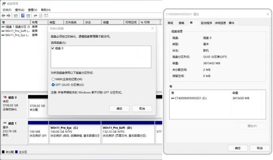
Task: Select the Win11_Pro_Sys row in volume list
Action: (x=19, y=35)
